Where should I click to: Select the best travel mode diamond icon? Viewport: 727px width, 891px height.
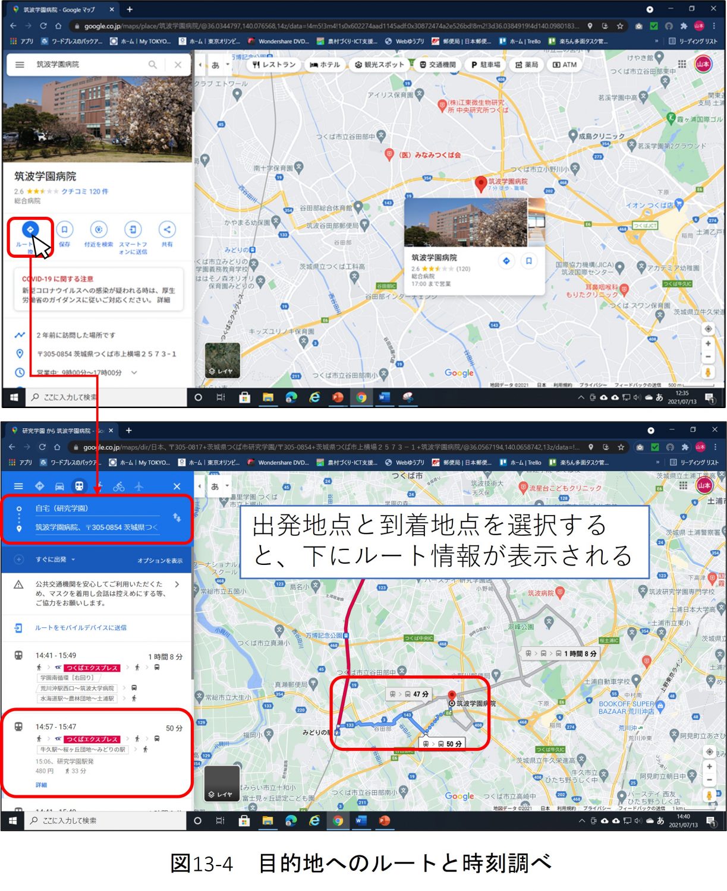[40, 486]
